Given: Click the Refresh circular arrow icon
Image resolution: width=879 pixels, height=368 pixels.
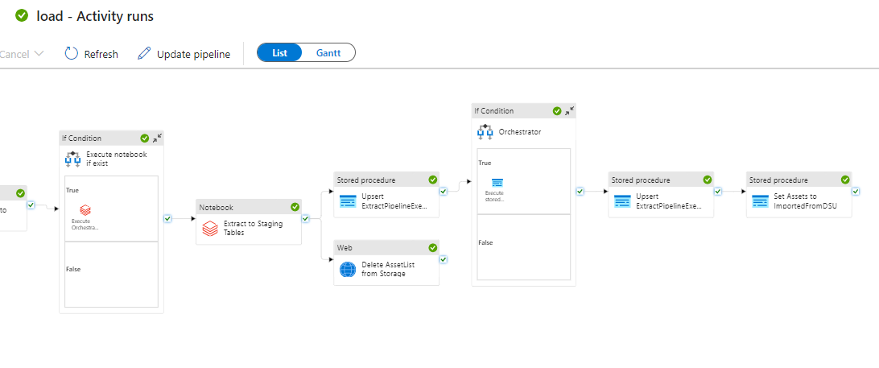Looking at the screenshot, I should [x=72, y=54].
